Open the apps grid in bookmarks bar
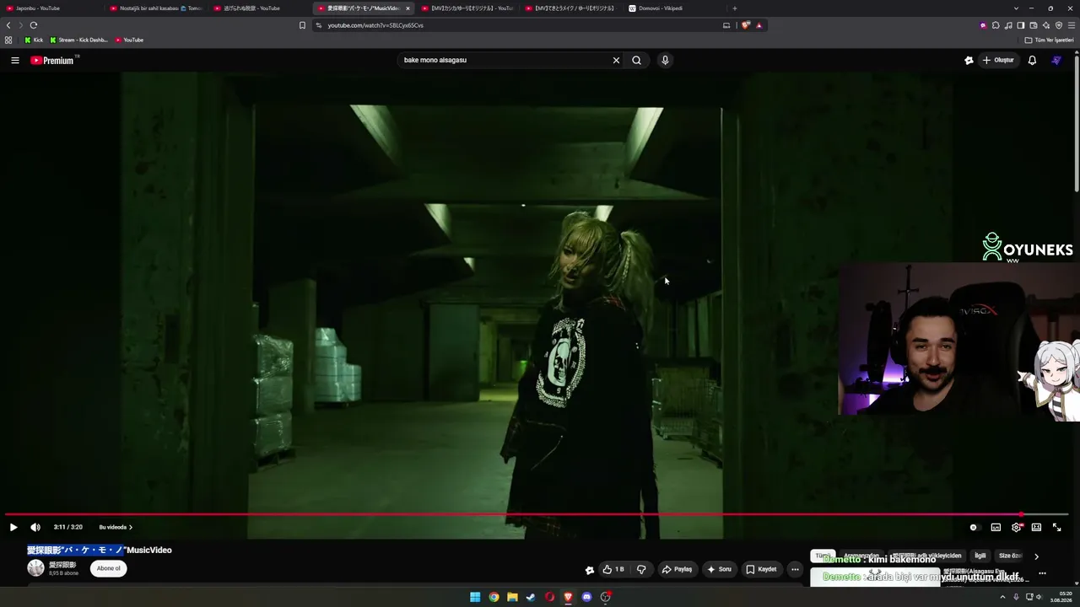This screenshot has height=607, width=1080. [8, 40]
